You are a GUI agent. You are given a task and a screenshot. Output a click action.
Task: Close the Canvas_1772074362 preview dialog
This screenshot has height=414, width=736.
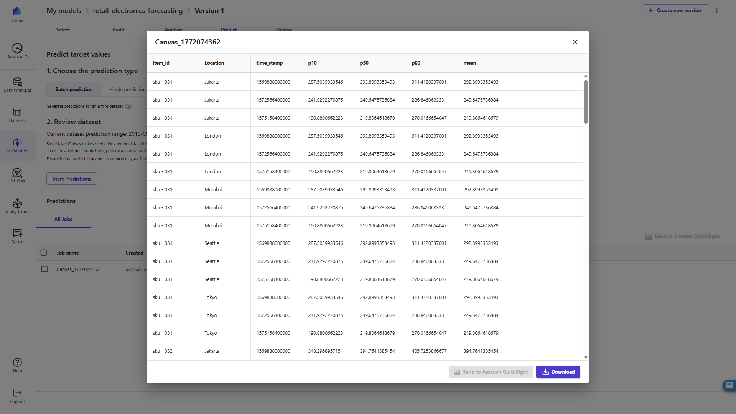point(575,42)
